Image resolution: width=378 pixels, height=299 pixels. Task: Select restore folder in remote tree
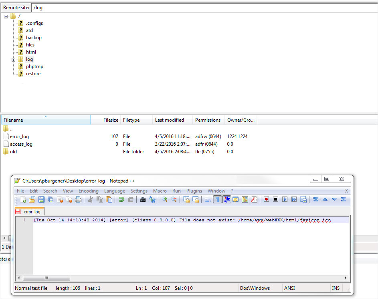33,74
